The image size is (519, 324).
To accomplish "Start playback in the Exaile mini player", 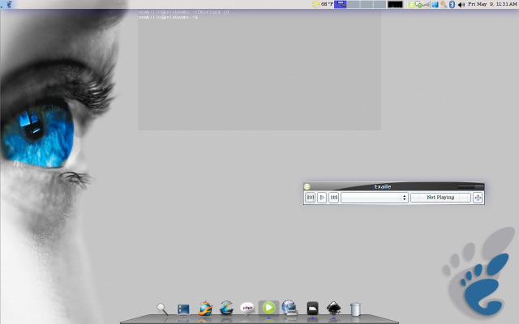I will pyautogui.click(x=322, y=198).
